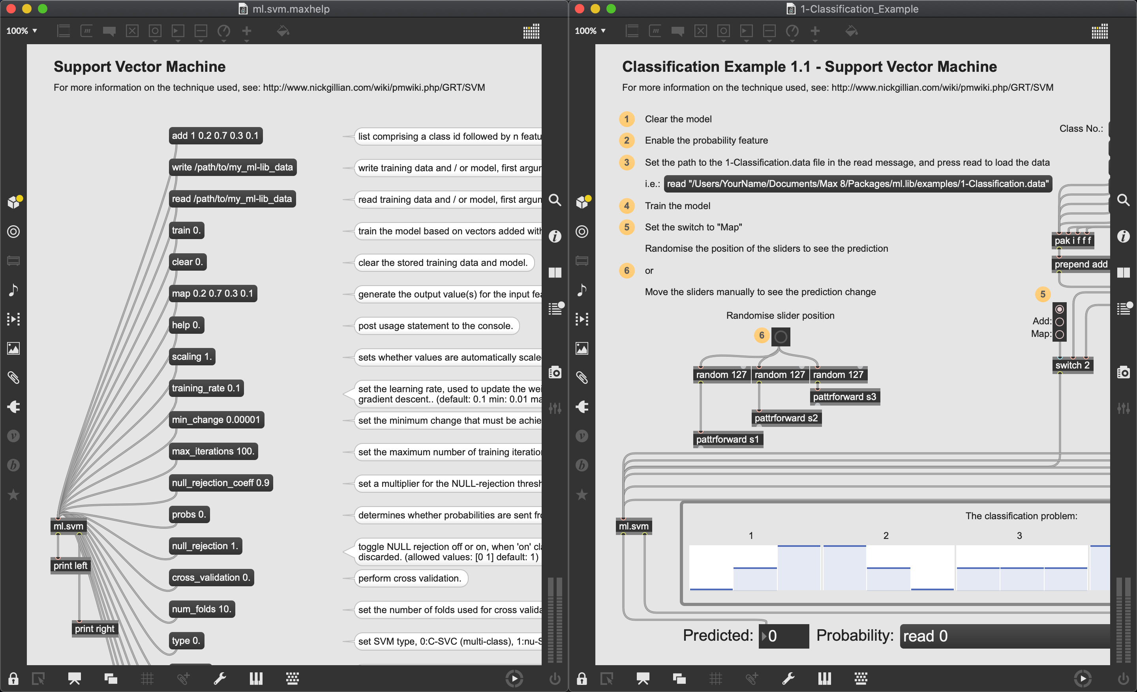Click the read 1-Classification.data path message
Image resolution: width=1137 pixels, height=692 pixels.
coord(857,183)
